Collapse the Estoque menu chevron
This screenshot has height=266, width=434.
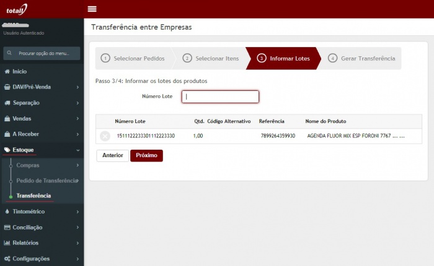click(x=77, y=150)
